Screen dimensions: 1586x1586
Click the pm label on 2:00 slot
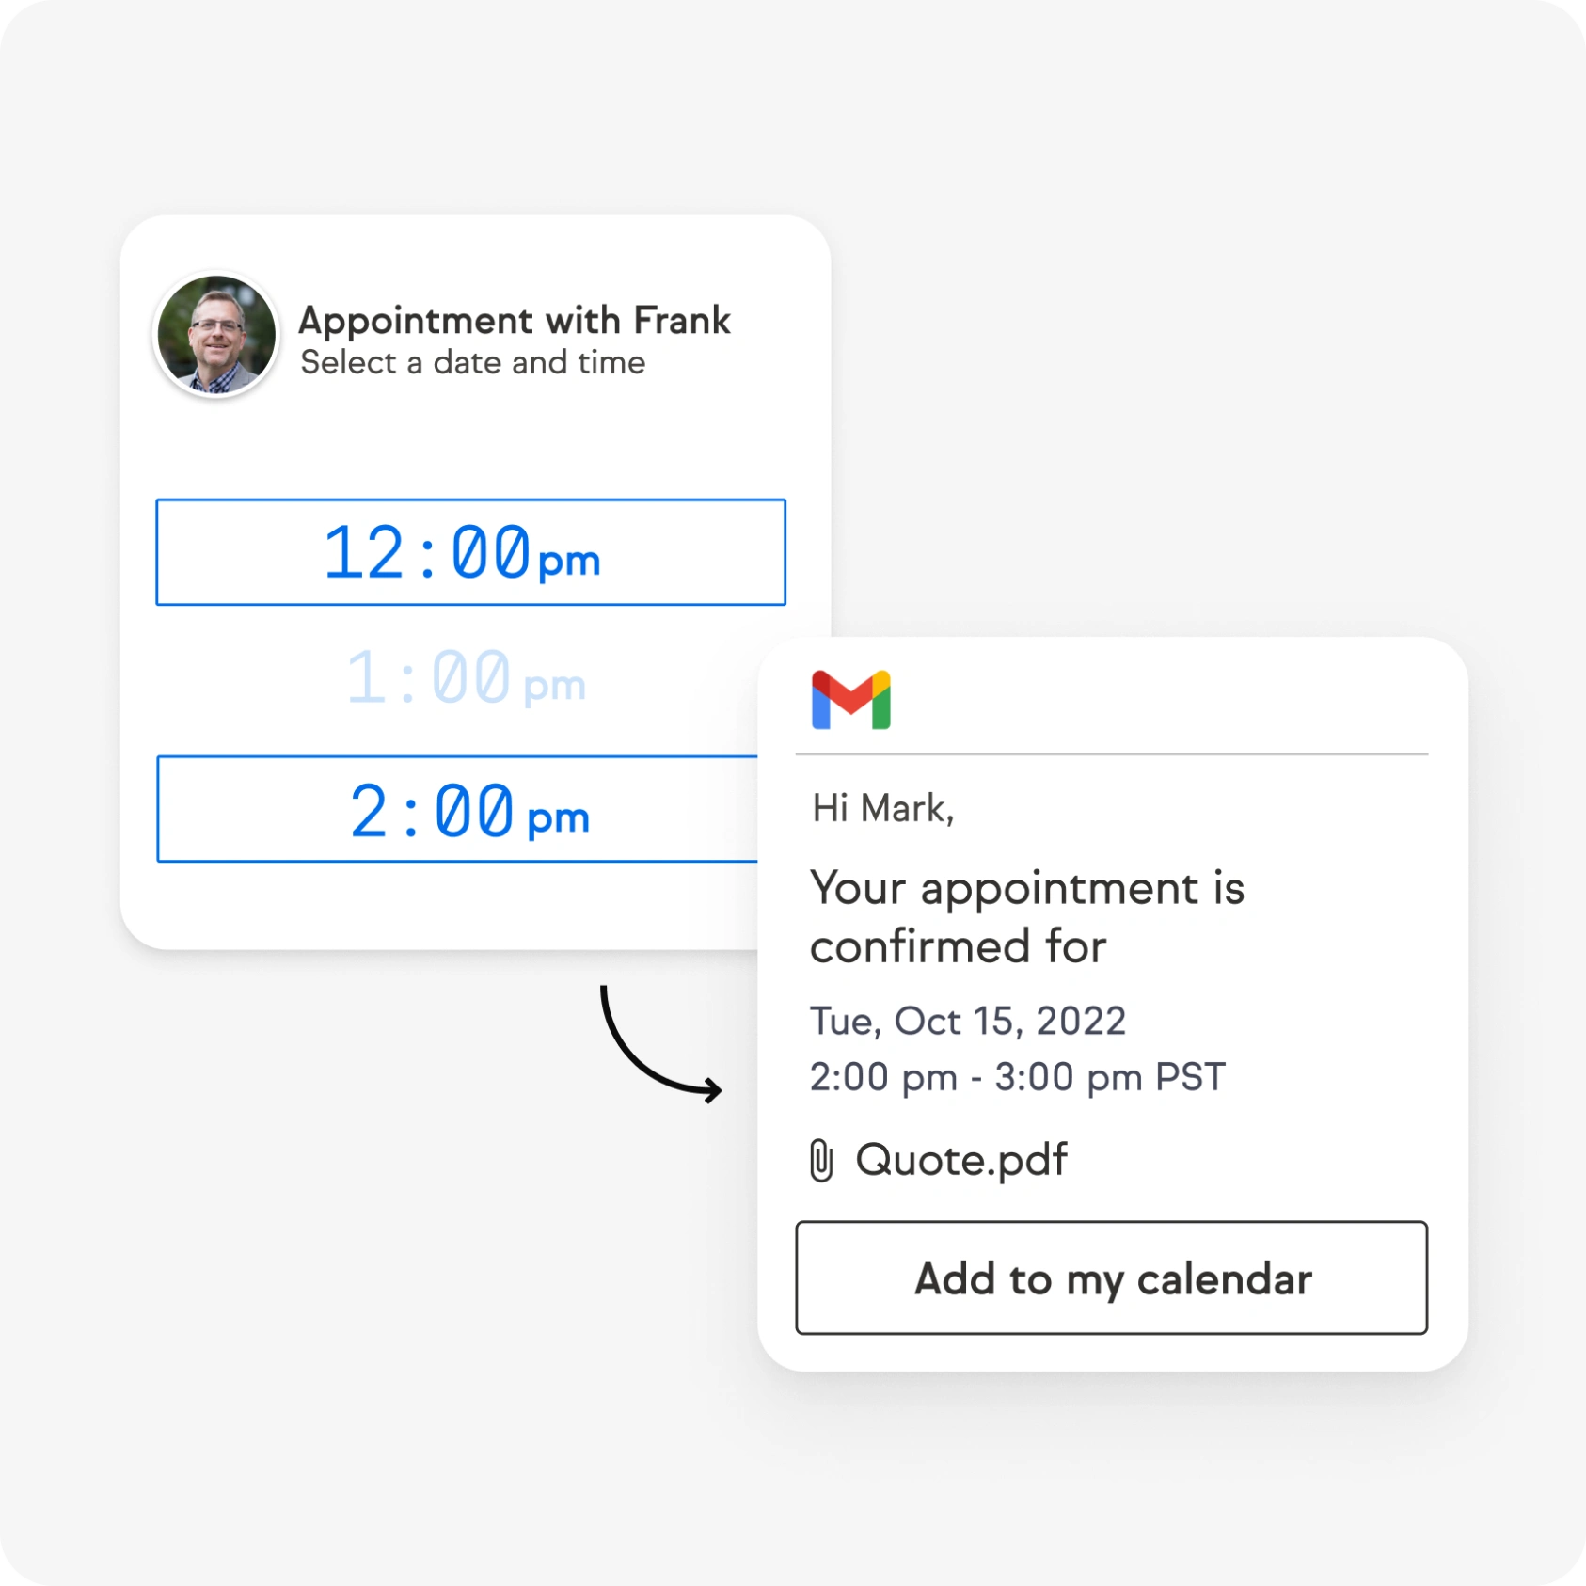coord(559,818)
